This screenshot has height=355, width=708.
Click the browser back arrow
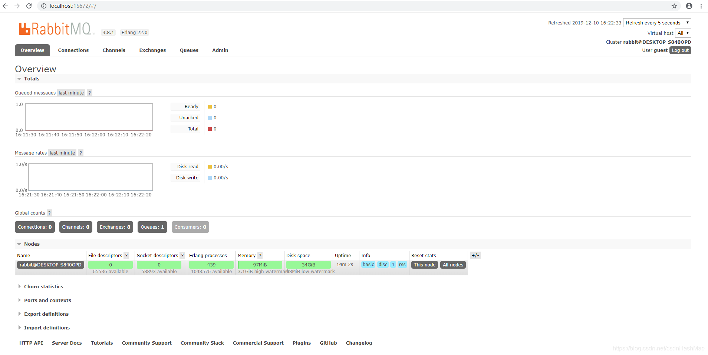pyautogui.click(x=5, y=6)
